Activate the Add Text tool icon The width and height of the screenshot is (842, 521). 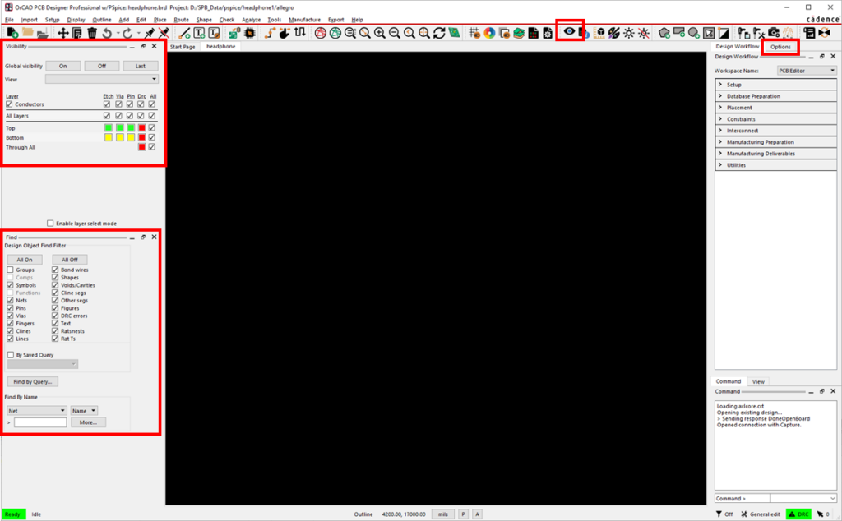pos(198,33)
